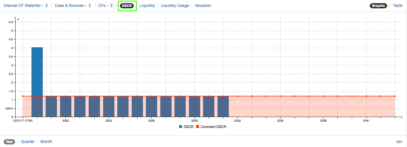Select the DSCR tab
The height and width of the screenshot is (147, 407).
point(127,6)
